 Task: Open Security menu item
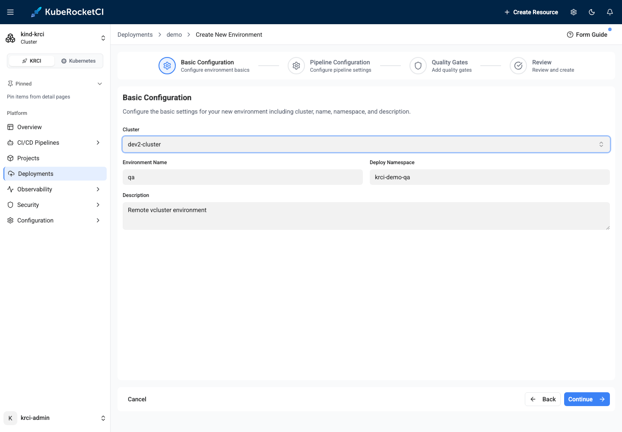tap(55, 205)
